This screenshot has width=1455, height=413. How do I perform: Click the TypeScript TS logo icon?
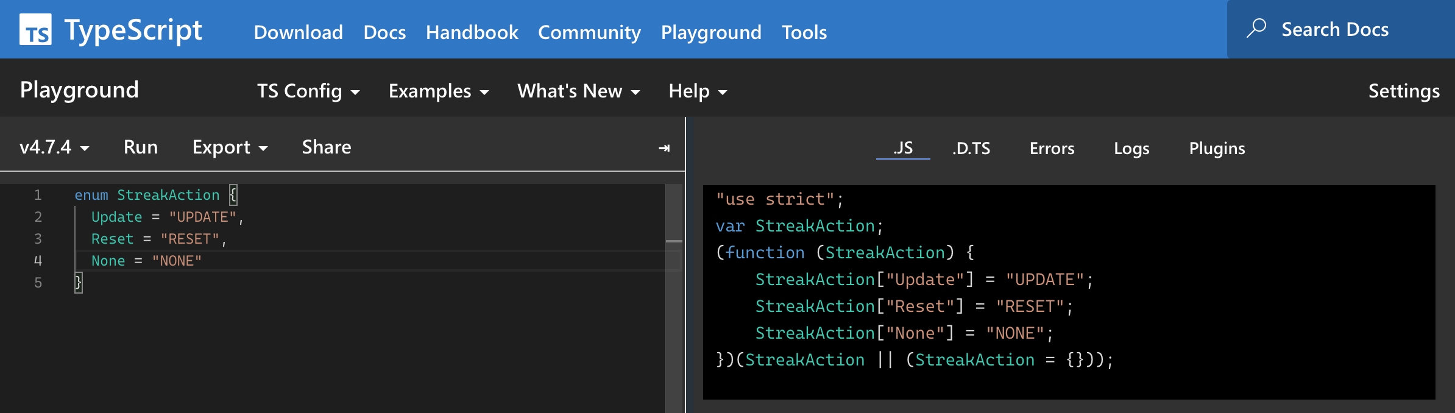[35, 30]
